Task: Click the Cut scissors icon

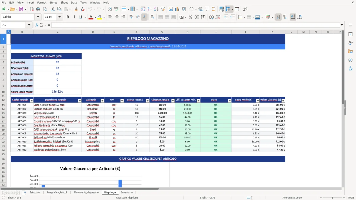Action: click(x=53, y=9)
